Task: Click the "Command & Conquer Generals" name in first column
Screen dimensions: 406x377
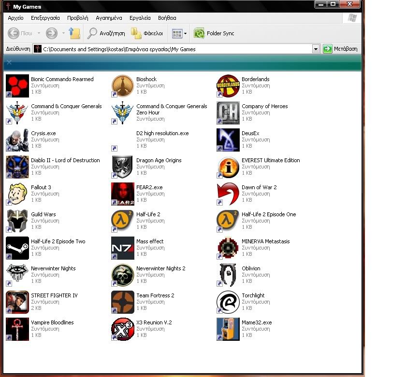Action: [x=66, y=106]
